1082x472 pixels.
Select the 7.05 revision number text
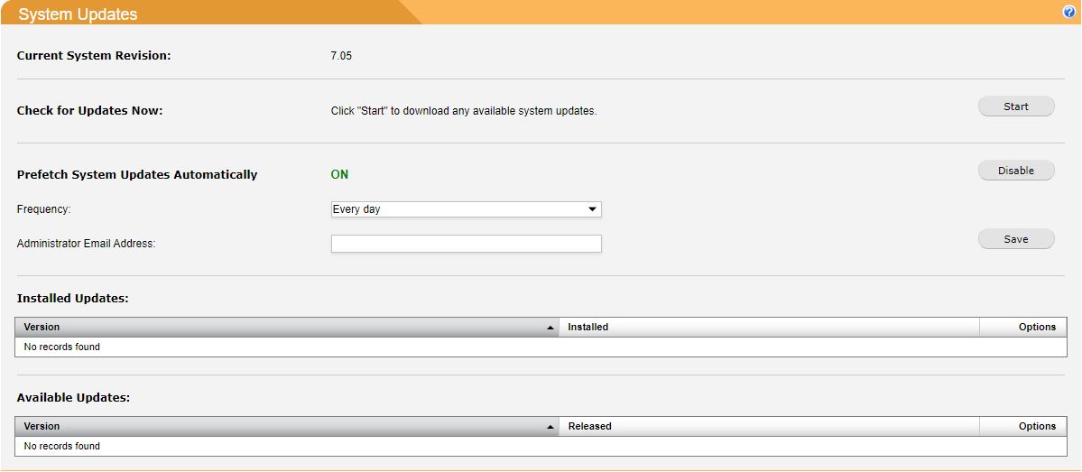342,56
